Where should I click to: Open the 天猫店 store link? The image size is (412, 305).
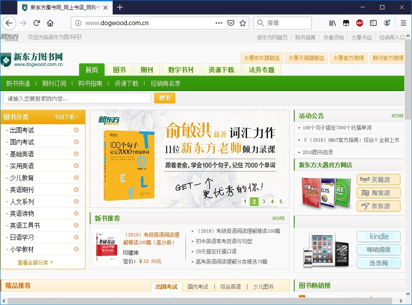[378, 180]
